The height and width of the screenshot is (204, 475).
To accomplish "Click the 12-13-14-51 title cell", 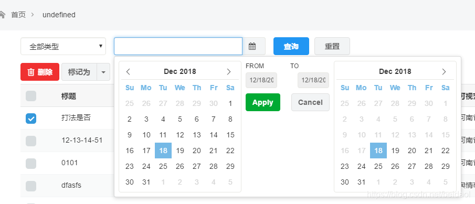I will coord(82,140).
